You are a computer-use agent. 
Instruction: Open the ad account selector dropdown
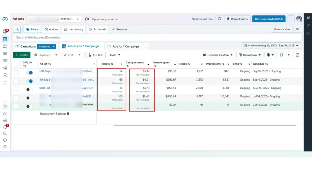54,19
